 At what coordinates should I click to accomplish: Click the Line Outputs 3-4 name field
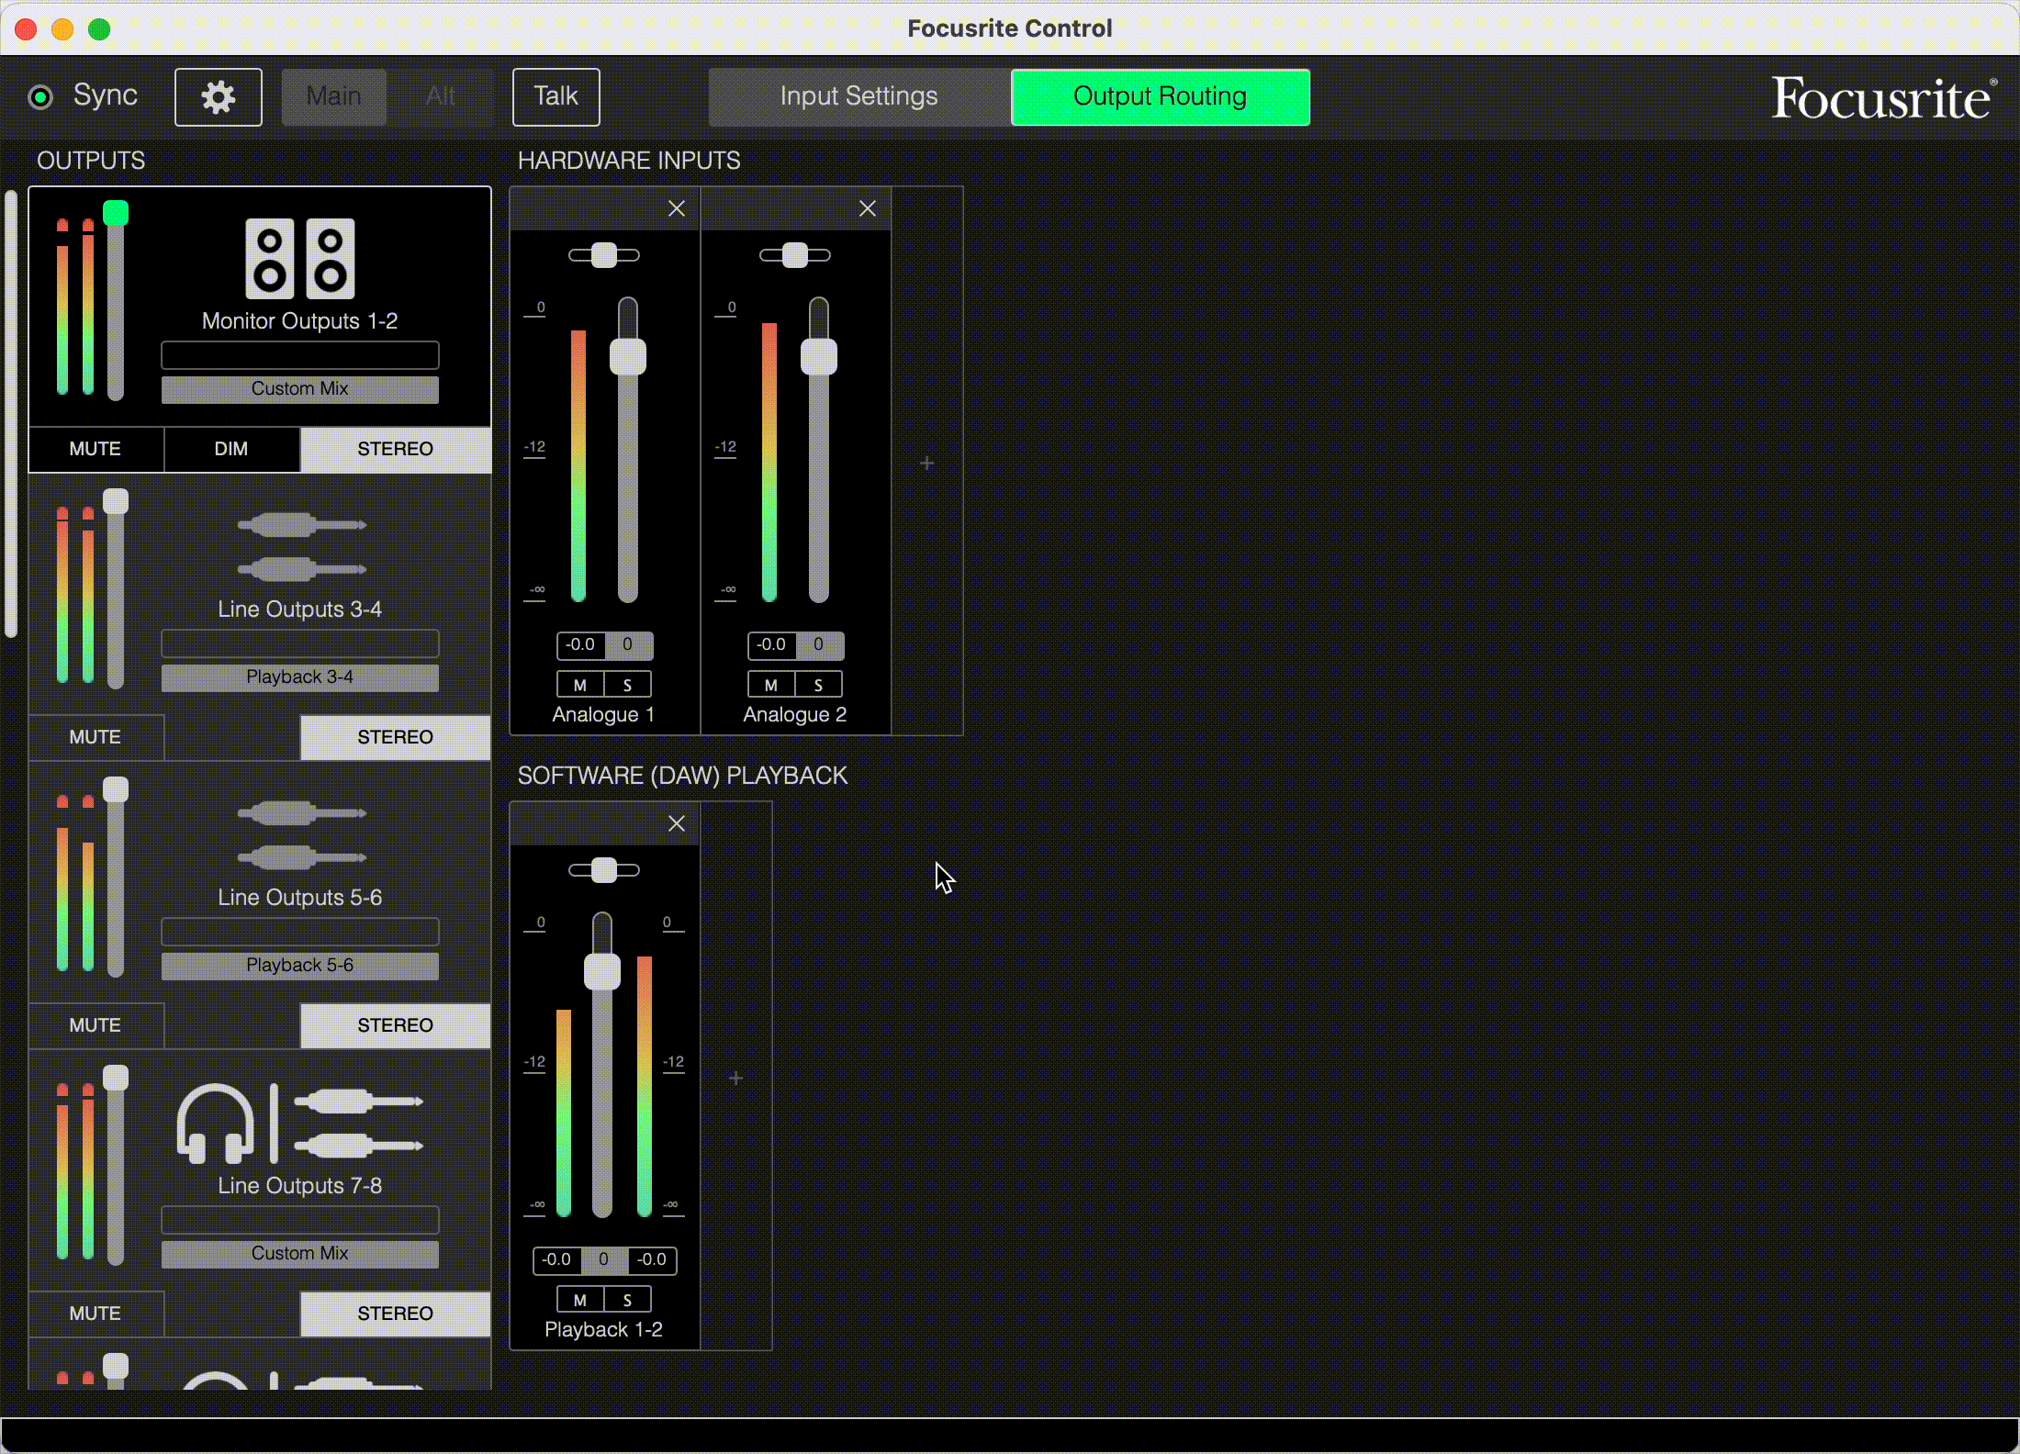tap(300, 643)
